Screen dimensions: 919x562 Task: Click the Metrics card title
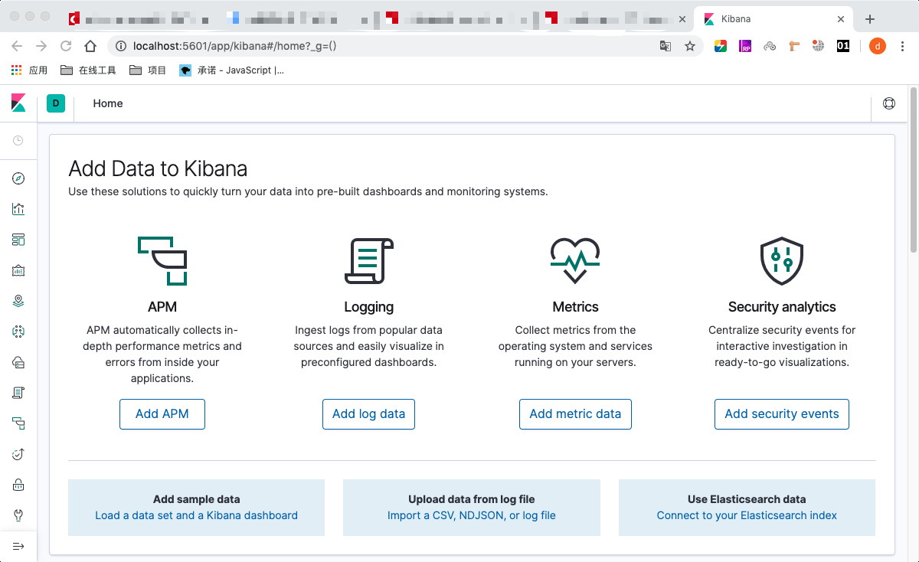pyautogui.click(x=575, y=307)
